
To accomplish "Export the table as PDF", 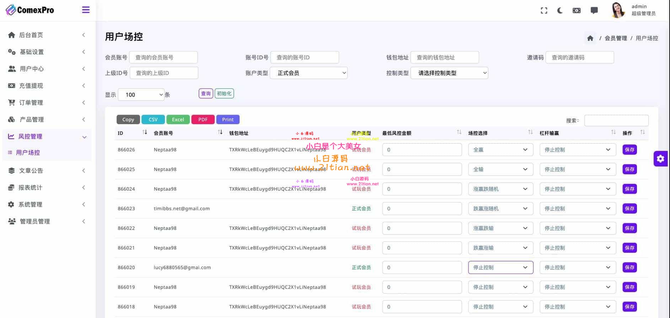I will 203,120.
